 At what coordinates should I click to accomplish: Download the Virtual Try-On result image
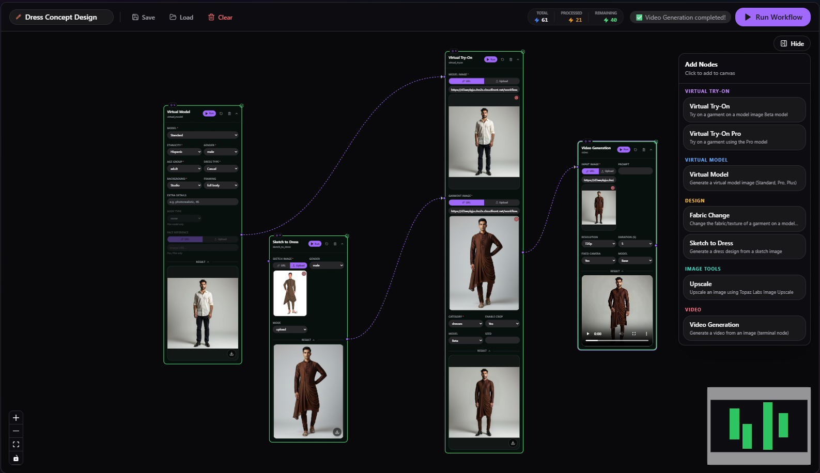513,443
